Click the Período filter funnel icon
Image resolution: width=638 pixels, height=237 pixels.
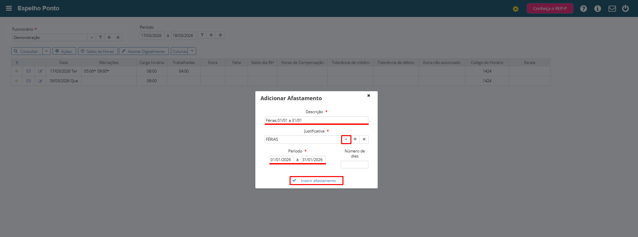tap(202, 35)
